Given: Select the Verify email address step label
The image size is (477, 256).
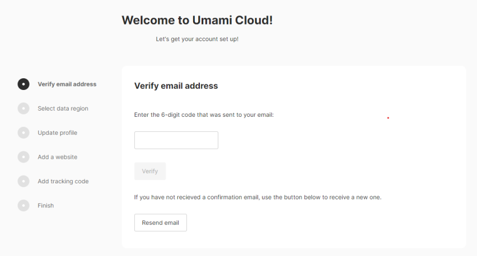Looking at the screenshot, I should pos(67,84).
